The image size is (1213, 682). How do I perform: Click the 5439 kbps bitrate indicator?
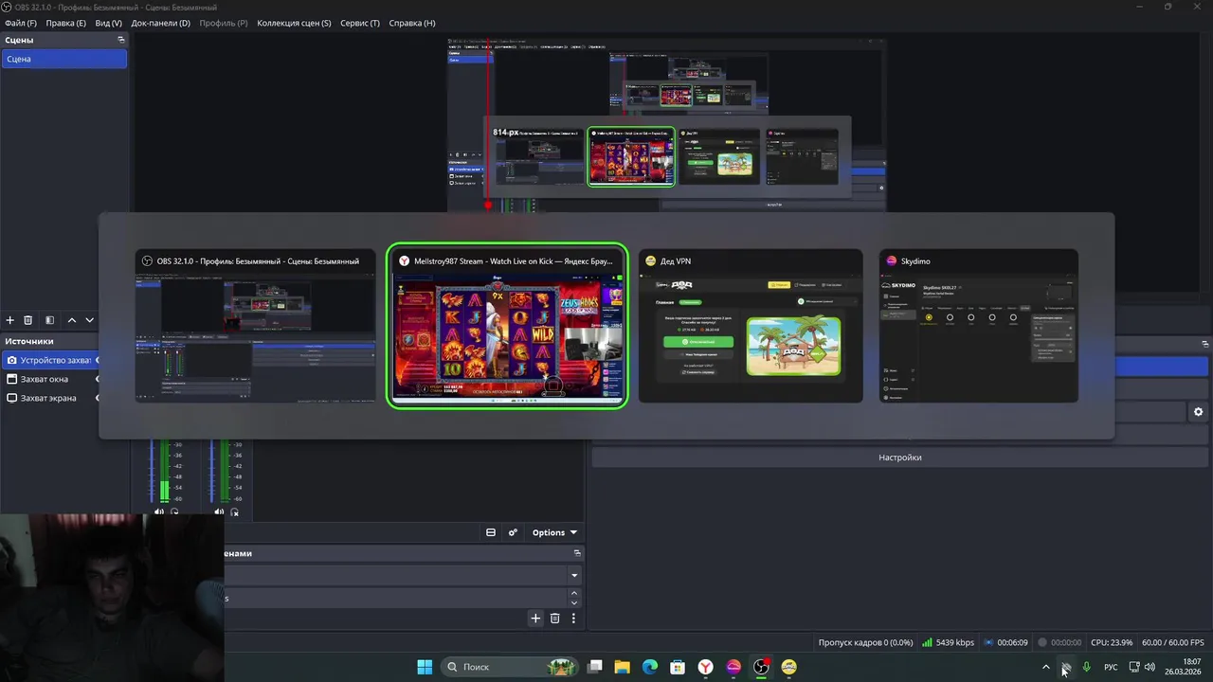(948, 642)
